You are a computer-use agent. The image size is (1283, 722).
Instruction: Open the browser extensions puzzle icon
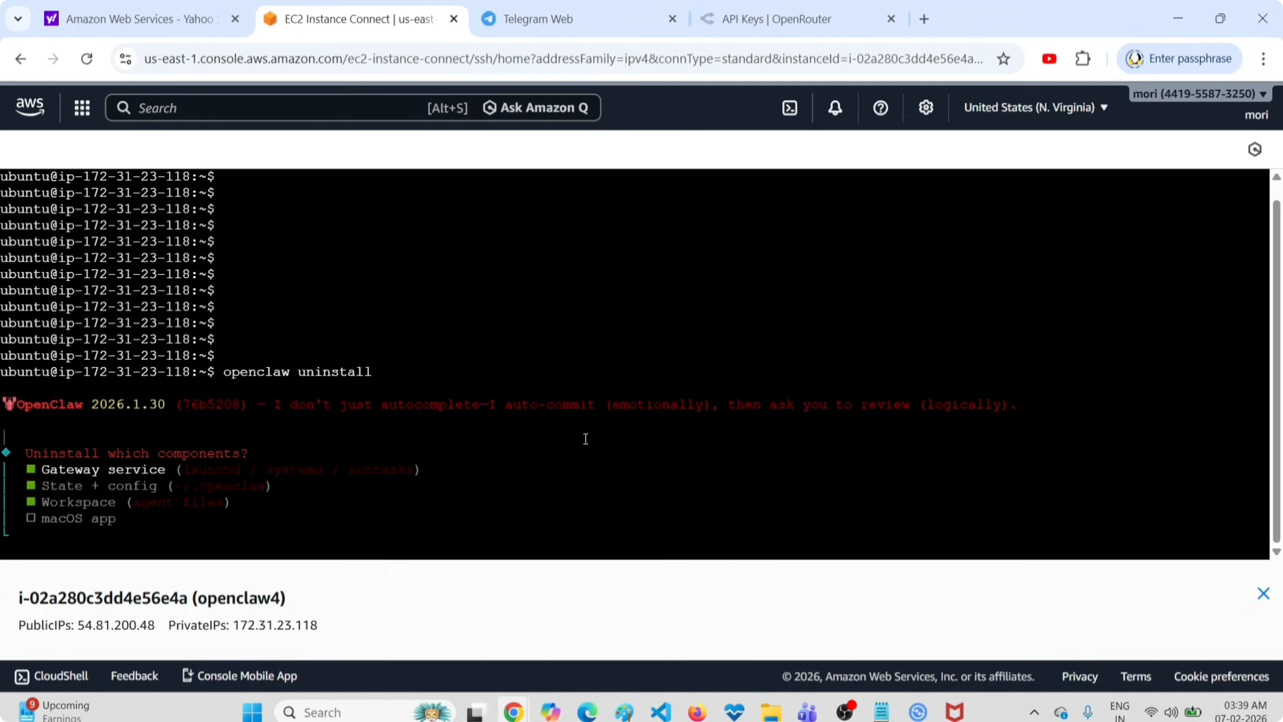point(1083,58)
